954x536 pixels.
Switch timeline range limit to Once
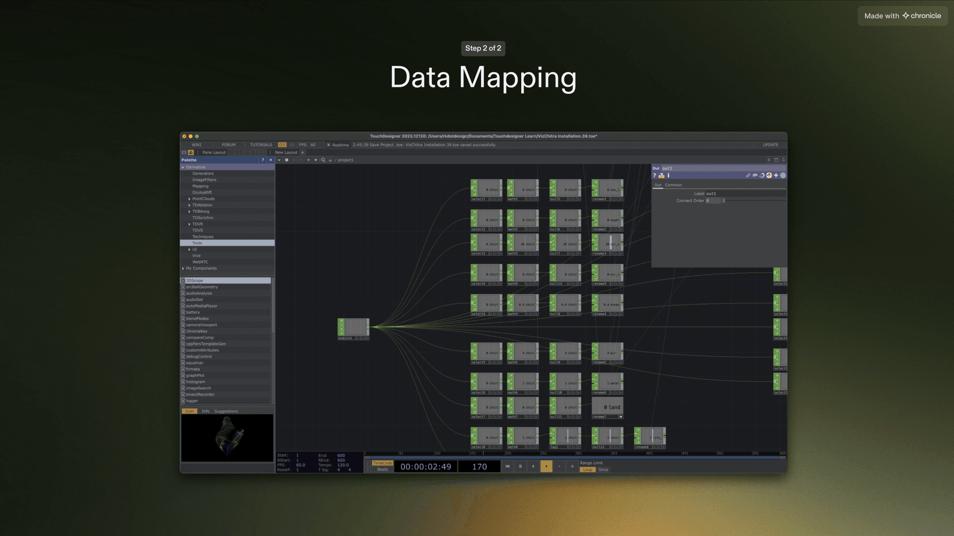coord(603,470)
